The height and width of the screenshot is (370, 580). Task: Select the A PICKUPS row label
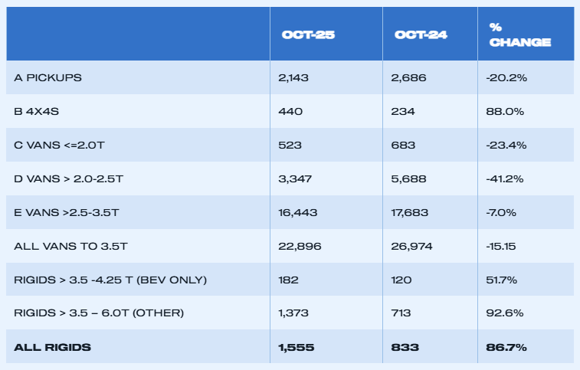click(x=48, y=78)
